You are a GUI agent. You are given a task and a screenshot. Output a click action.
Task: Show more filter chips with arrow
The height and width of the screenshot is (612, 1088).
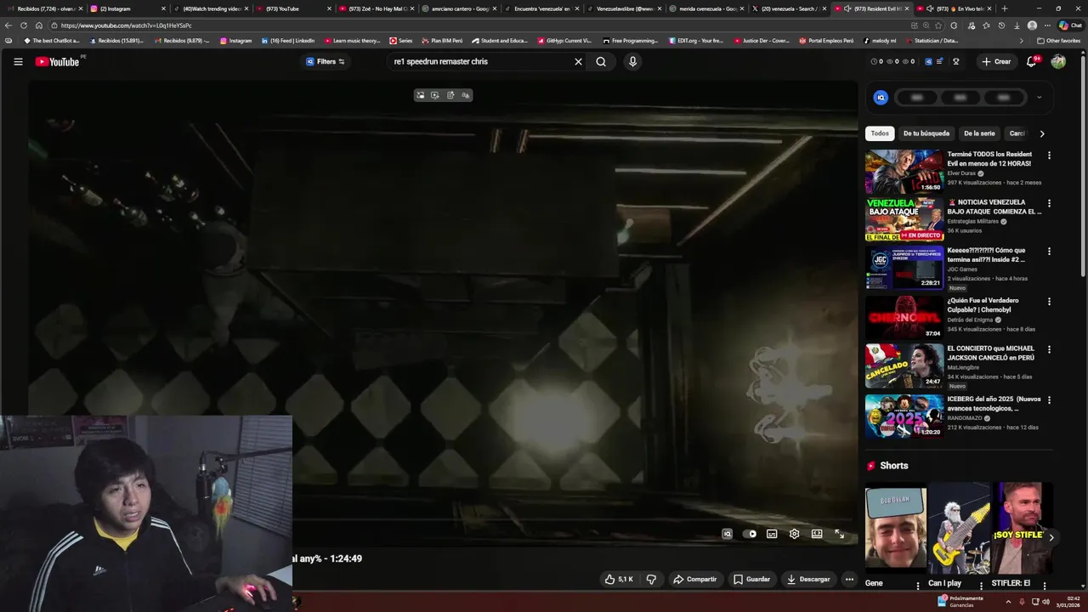[1042, 133]
